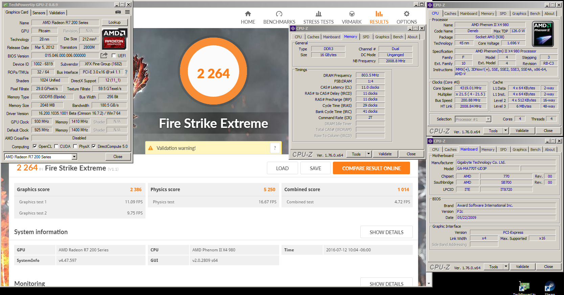
Task: Click SHOW DETAILS for Monitoring
Action: 386,282
